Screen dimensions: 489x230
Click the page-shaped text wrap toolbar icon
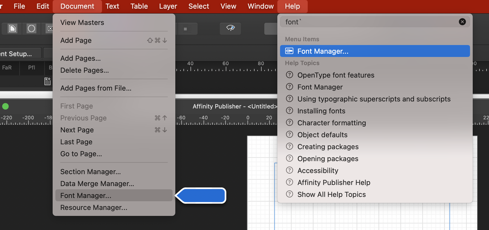tap(12, 28)
